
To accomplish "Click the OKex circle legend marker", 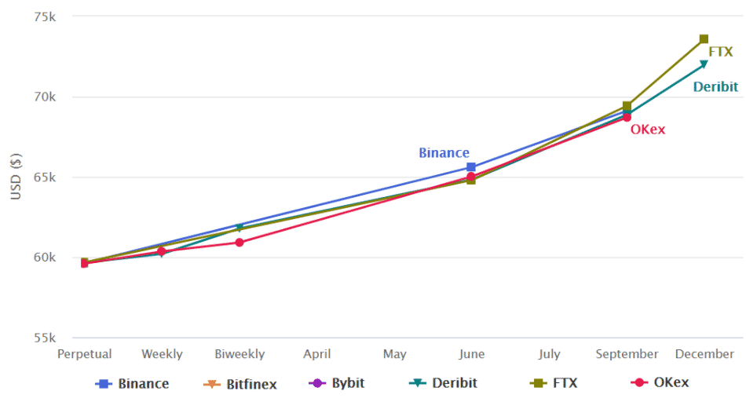I will tap(639, 382).
